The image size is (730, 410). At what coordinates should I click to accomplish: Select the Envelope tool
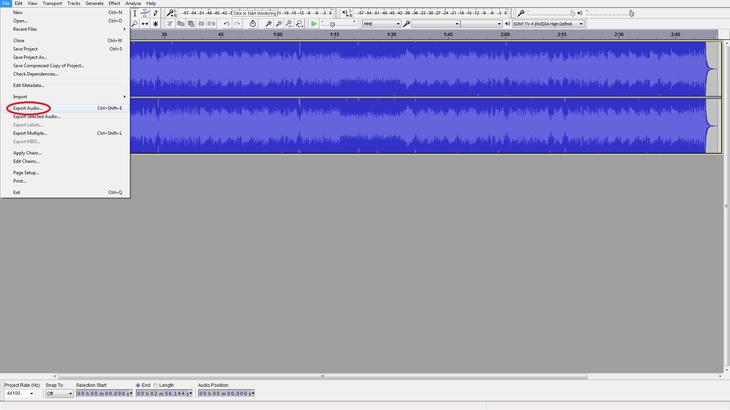coord(145,13)
